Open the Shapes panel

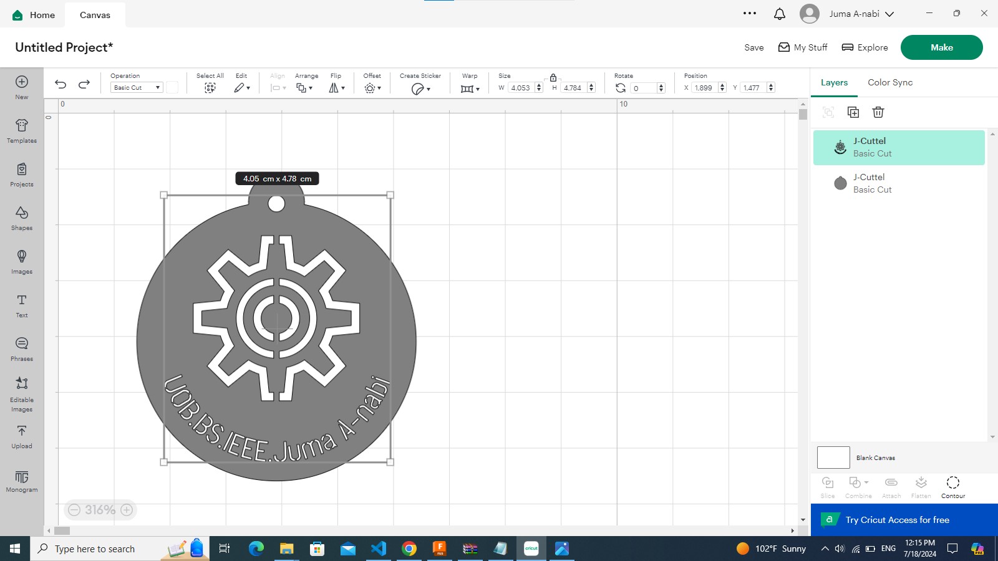(x=22, y=218)
